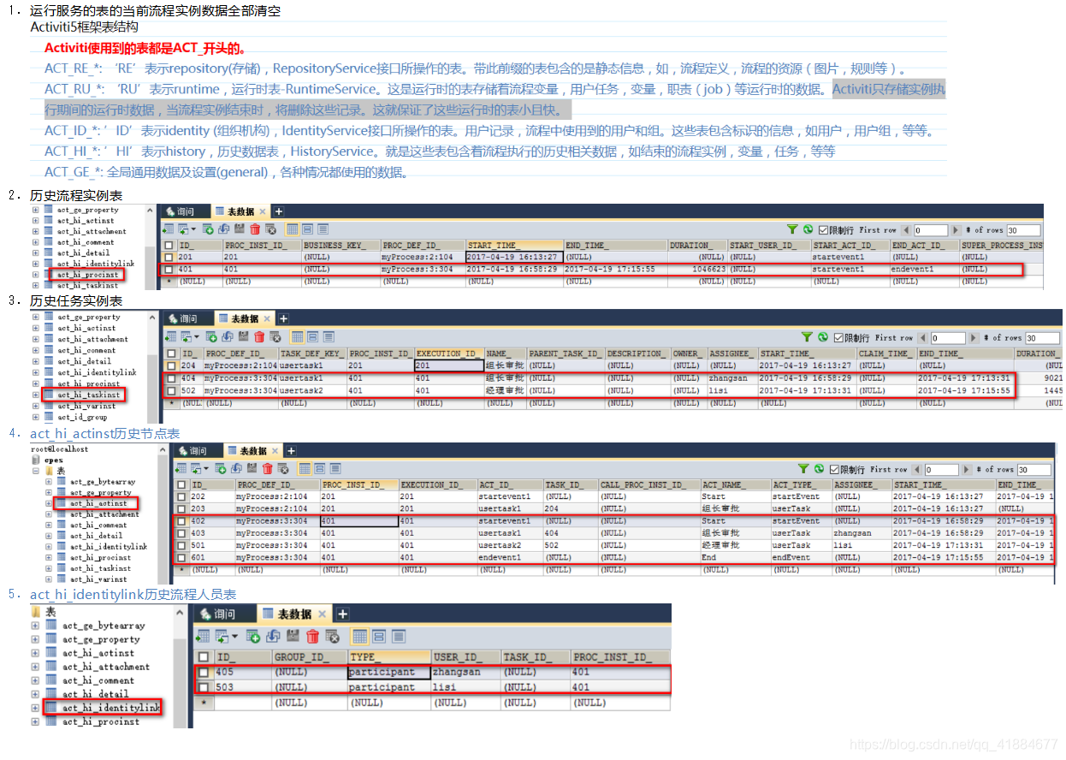Expand act_hi_comment node in identitylink panel tree

35,680
